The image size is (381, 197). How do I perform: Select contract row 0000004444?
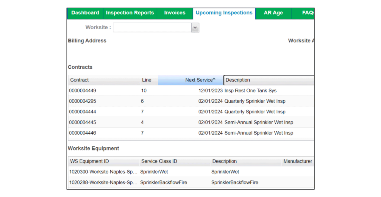click(83, 112)
